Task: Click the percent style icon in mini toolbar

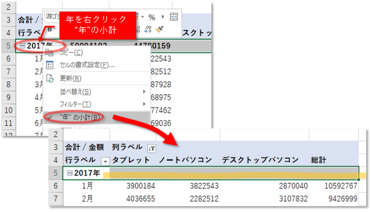Action: [151, 17]
